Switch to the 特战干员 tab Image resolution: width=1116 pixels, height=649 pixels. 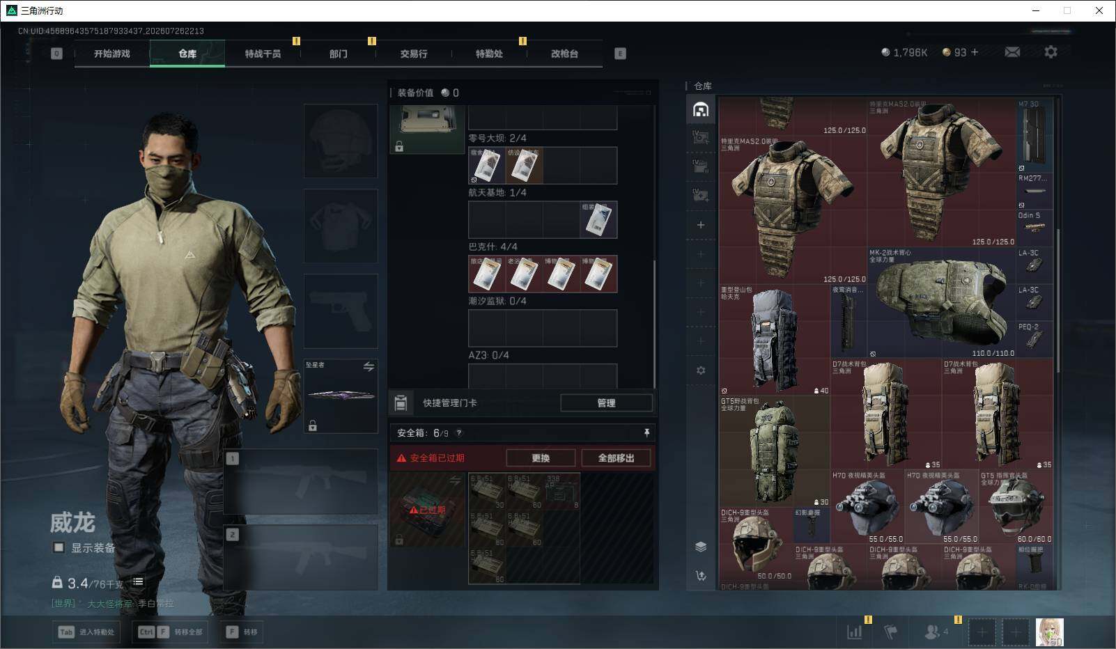point(263,54)
